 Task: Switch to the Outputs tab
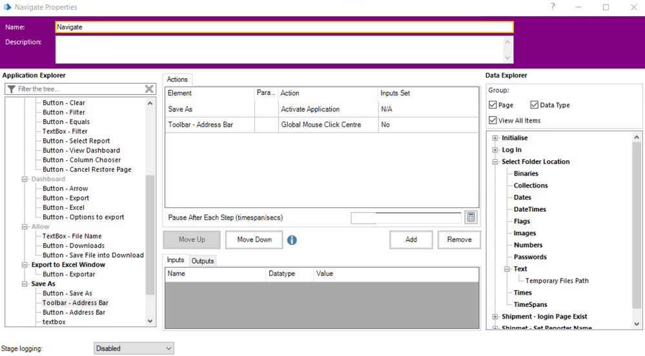pyautogui.click(x=203, y=261)
